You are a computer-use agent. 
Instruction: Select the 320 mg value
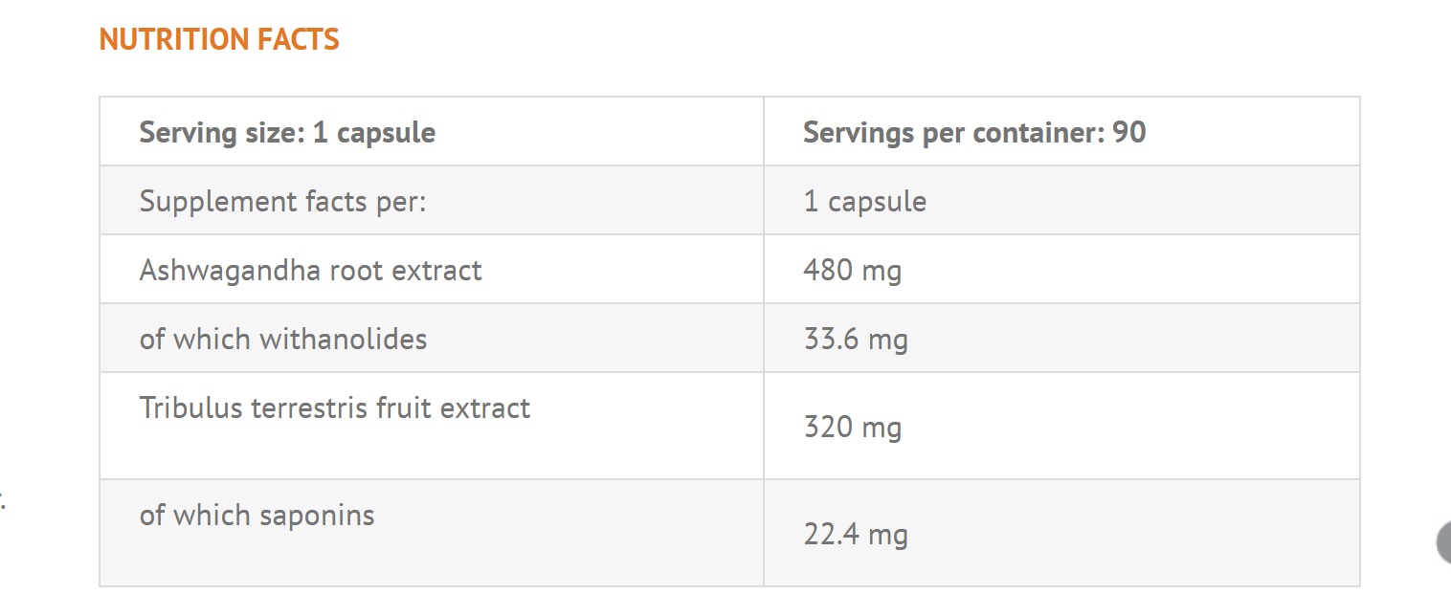pos(852,426)
